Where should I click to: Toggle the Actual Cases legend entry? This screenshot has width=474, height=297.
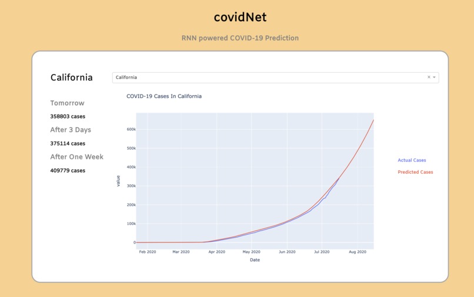pyautogui.click(x=412, y=160)
